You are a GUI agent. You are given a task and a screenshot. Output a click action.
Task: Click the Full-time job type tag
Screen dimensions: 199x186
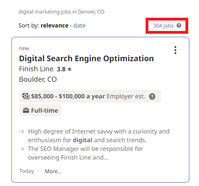(40, 110)
